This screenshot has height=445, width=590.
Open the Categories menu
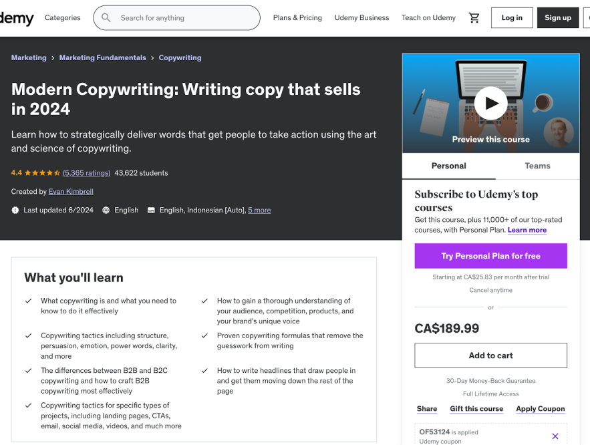(x=62, y=18)
